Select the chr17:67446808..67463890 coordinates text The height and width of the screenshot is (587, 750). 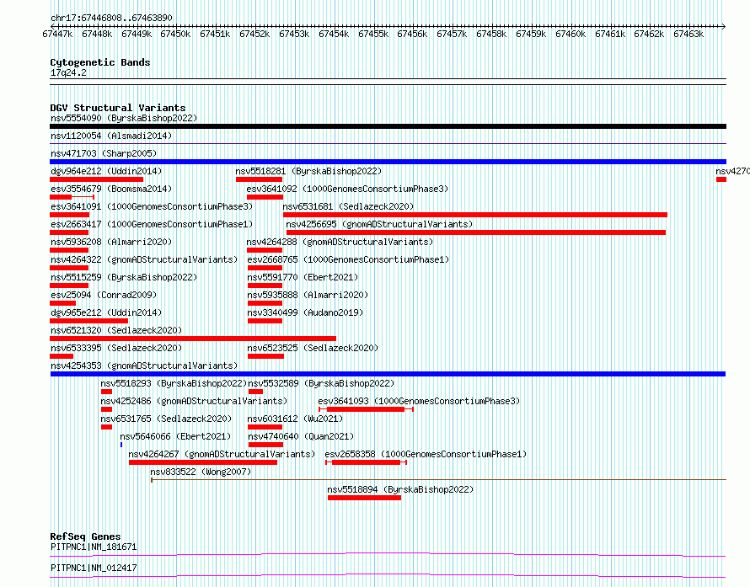click(111, 18)
